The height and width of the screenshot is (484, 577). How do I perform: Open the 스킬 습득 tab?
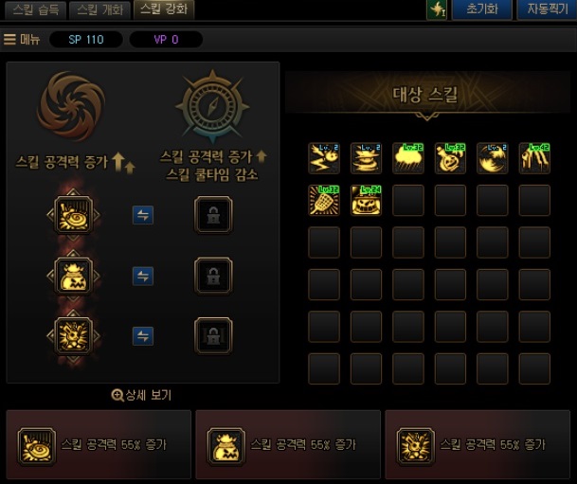pos(35,9)
